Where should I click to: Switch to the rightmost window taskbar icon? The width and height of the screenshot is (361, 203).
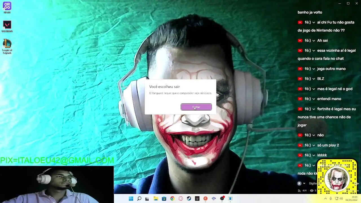coord(230,198)
